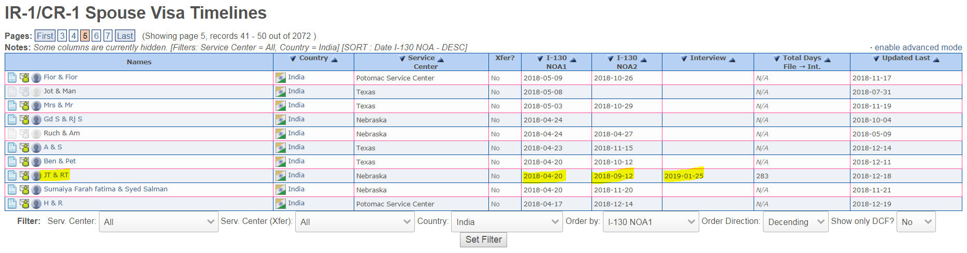
Task: Open the Serv. Center filter dropdown
Action: [x=158, y=222]
